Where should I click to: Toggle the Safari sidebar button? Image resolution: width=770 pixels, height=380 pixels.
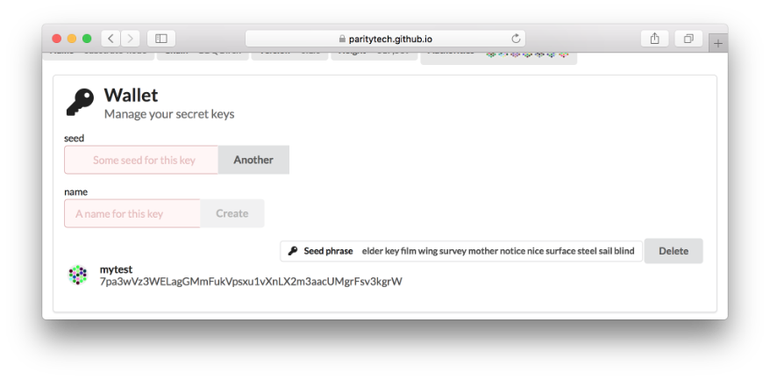tap(161, 39)
